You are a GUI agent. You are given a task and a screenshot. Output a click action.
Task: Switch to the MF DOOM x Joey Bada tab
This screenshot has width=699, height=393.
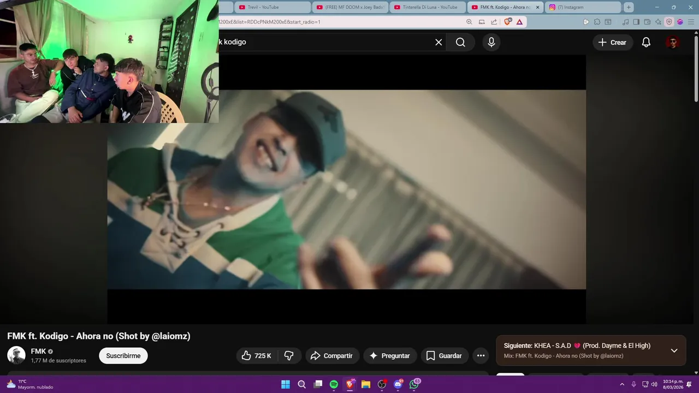[351, 7]
